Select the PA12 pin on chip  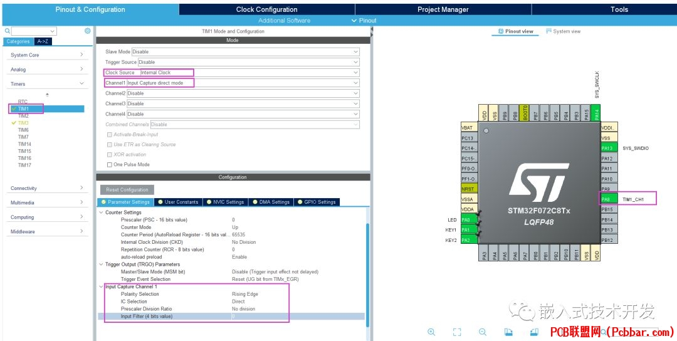pos(609,159)
